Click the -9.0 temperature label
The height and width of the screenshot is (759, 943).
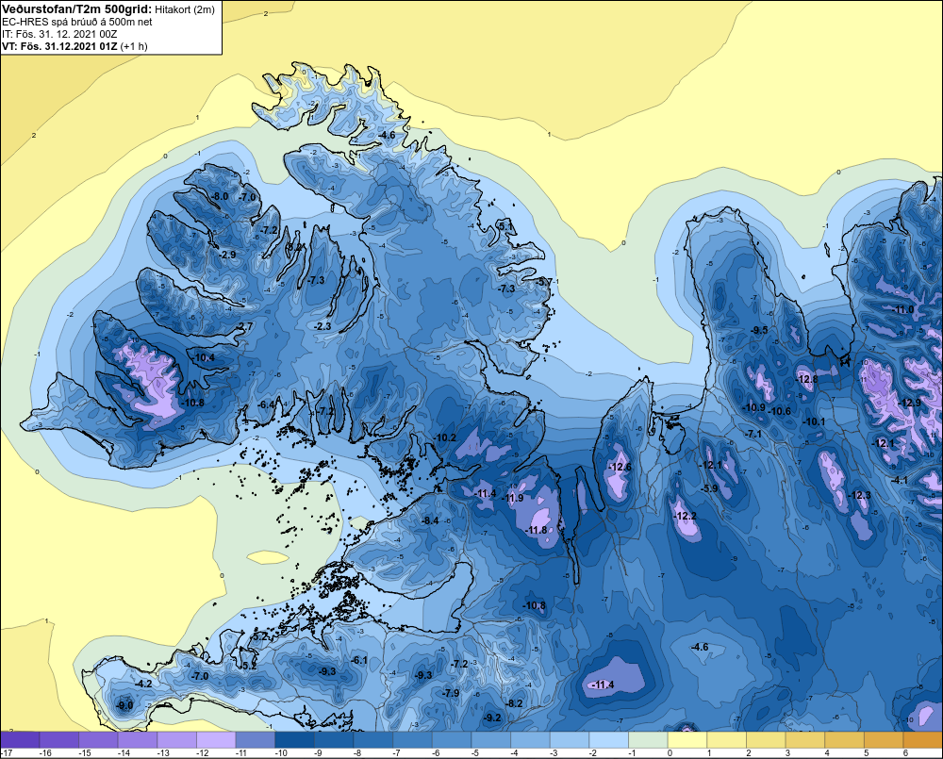pyautogui.click(x=125, y=705)
